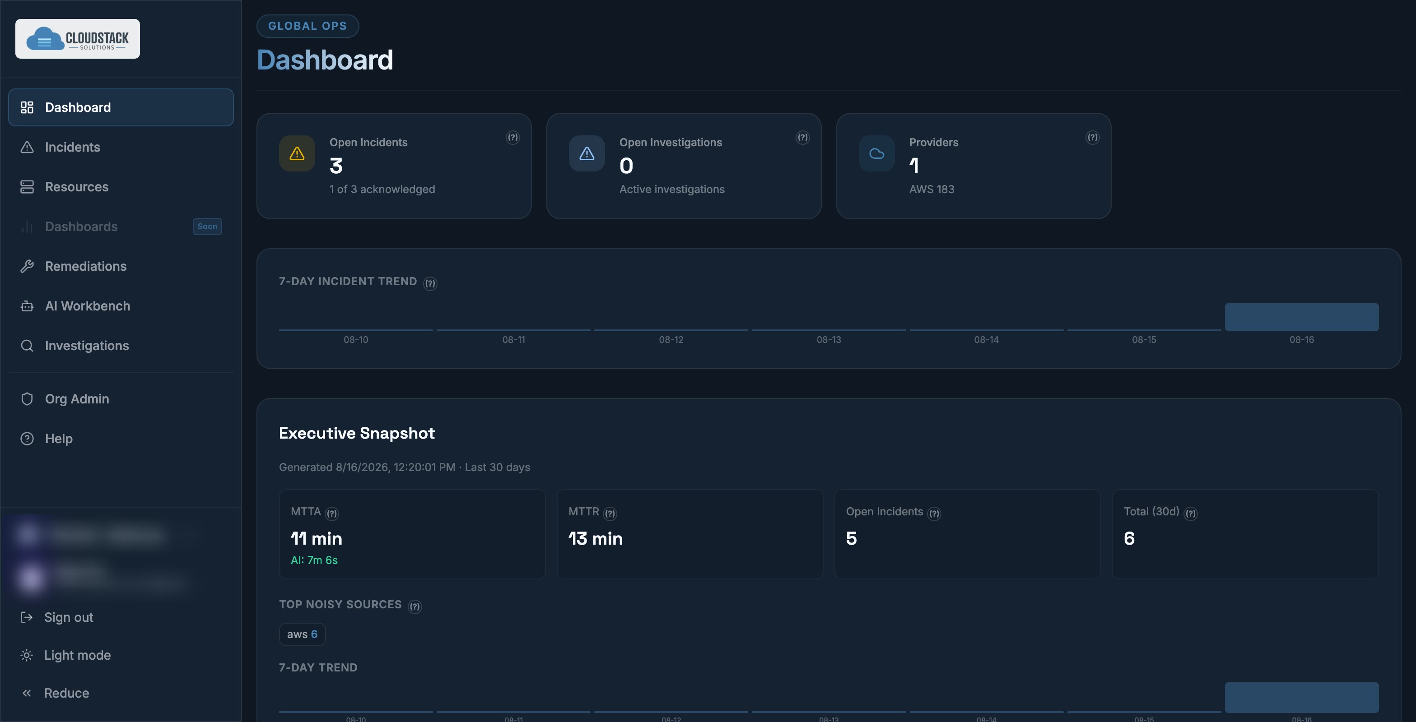Image resolution: width=1416 pixels, height=722 pixels.
Task: Click the Investigations magnifier icon
Action: [27, 346]
